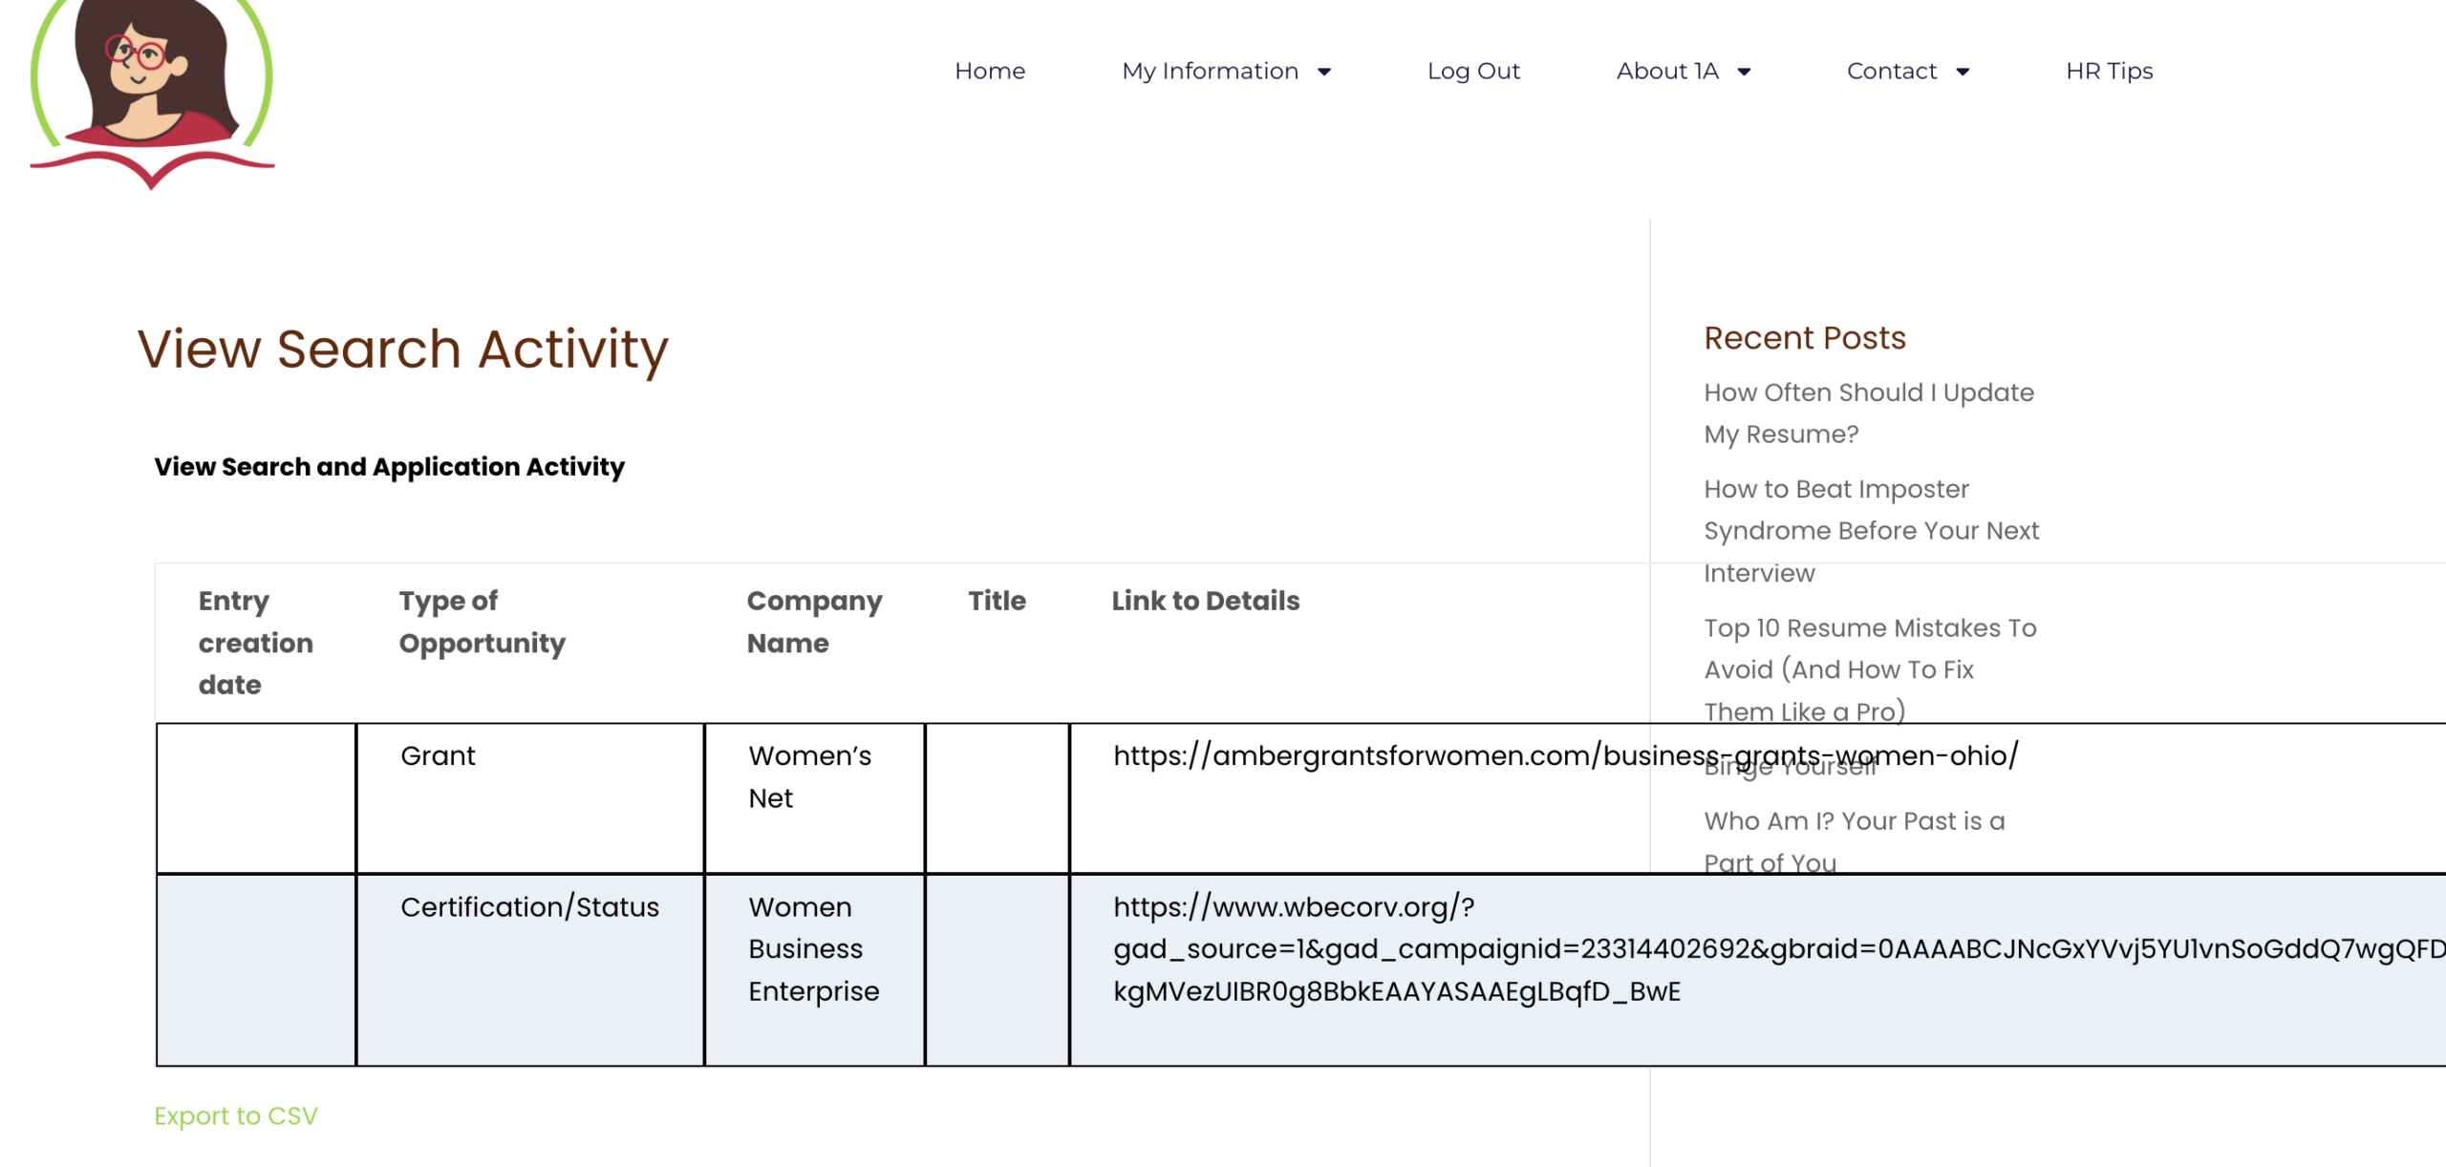The height and width of the screenshot is (1167, 2446).
Task: Click the Company Name column header
Action: click(x=813, y=621)
